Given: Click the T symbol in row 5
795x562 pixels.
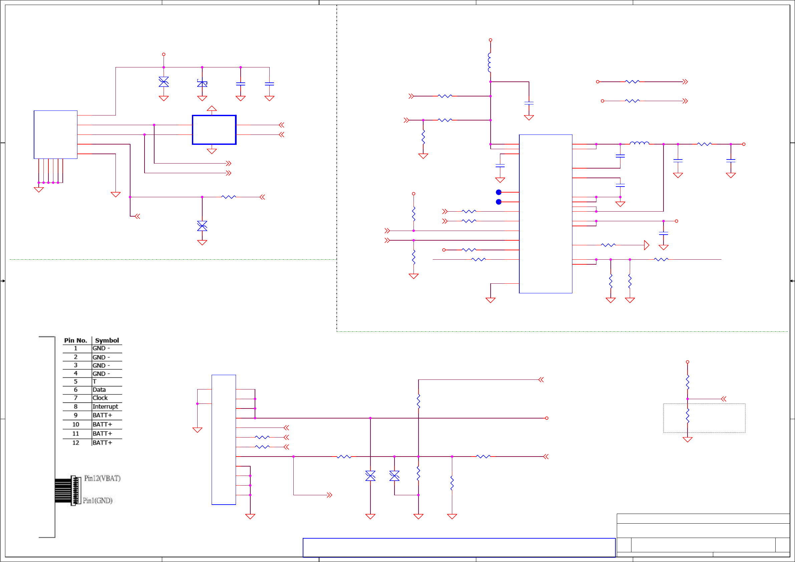Looking at the screenshot, I should pyautogui.click(x=94, y=381).
